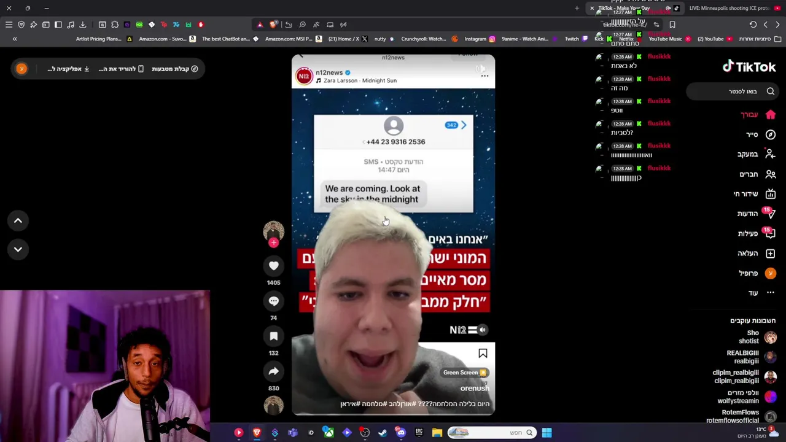Click the TikTok logo
Viewport: 786px width, 442px height.
point(749,67)
